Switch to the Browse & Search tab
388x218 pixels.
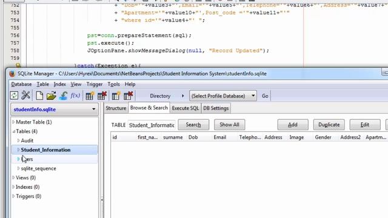pyautogui.click(x=149, y=108)
